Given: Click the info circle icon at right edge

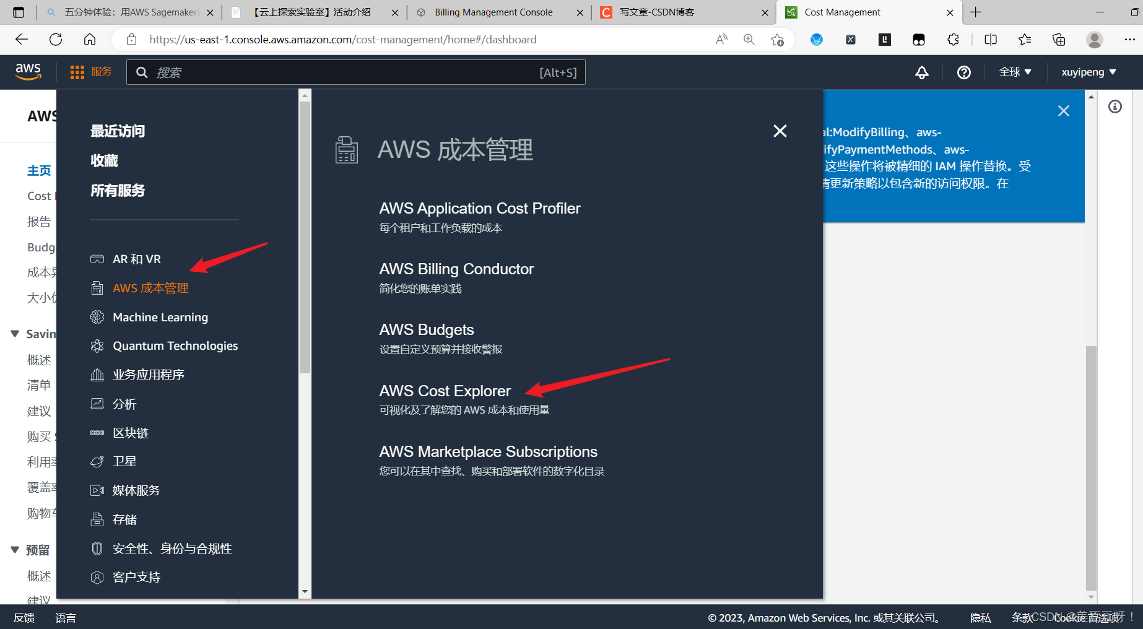Looking at the screenshot, I should (1115, 106).
